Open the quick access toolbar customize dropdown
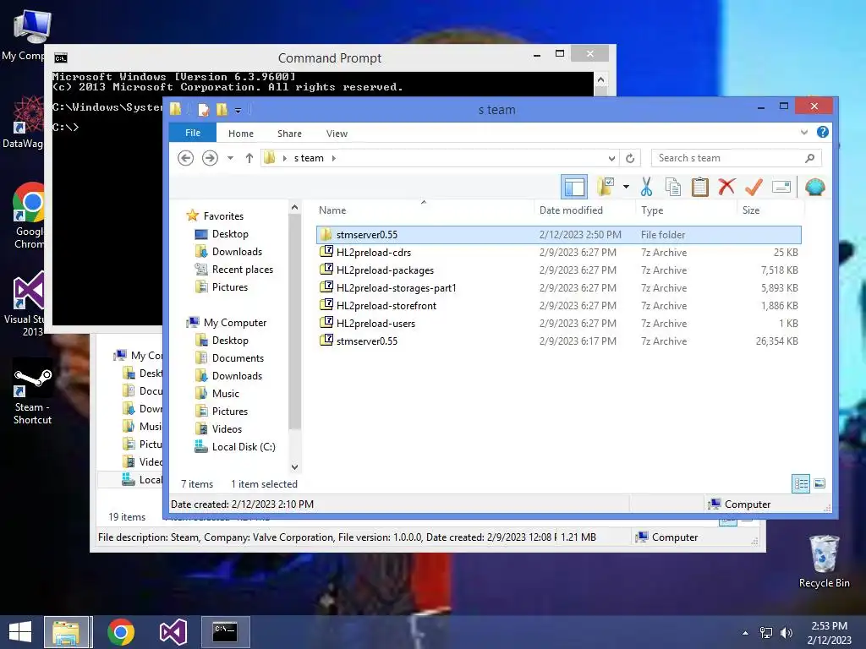Image resolution: width=866 pixels, height=649 pixels. [238, 110]
